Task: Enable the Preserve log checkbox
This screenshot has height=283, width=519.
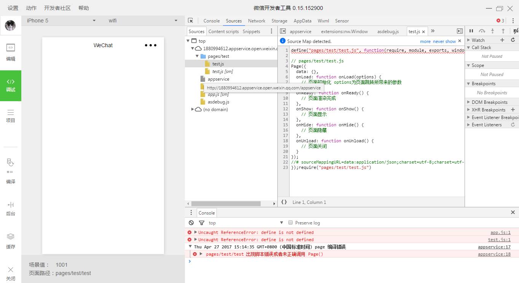Action: [291, 223]
